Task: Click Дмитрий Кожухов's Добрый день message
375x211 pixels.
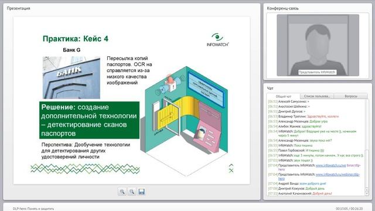Action: (296, 189)
